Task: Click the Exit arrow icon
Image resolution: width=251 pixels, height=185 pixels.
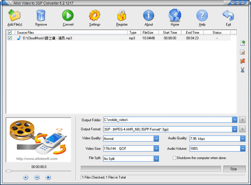Action: pos(228,15)
